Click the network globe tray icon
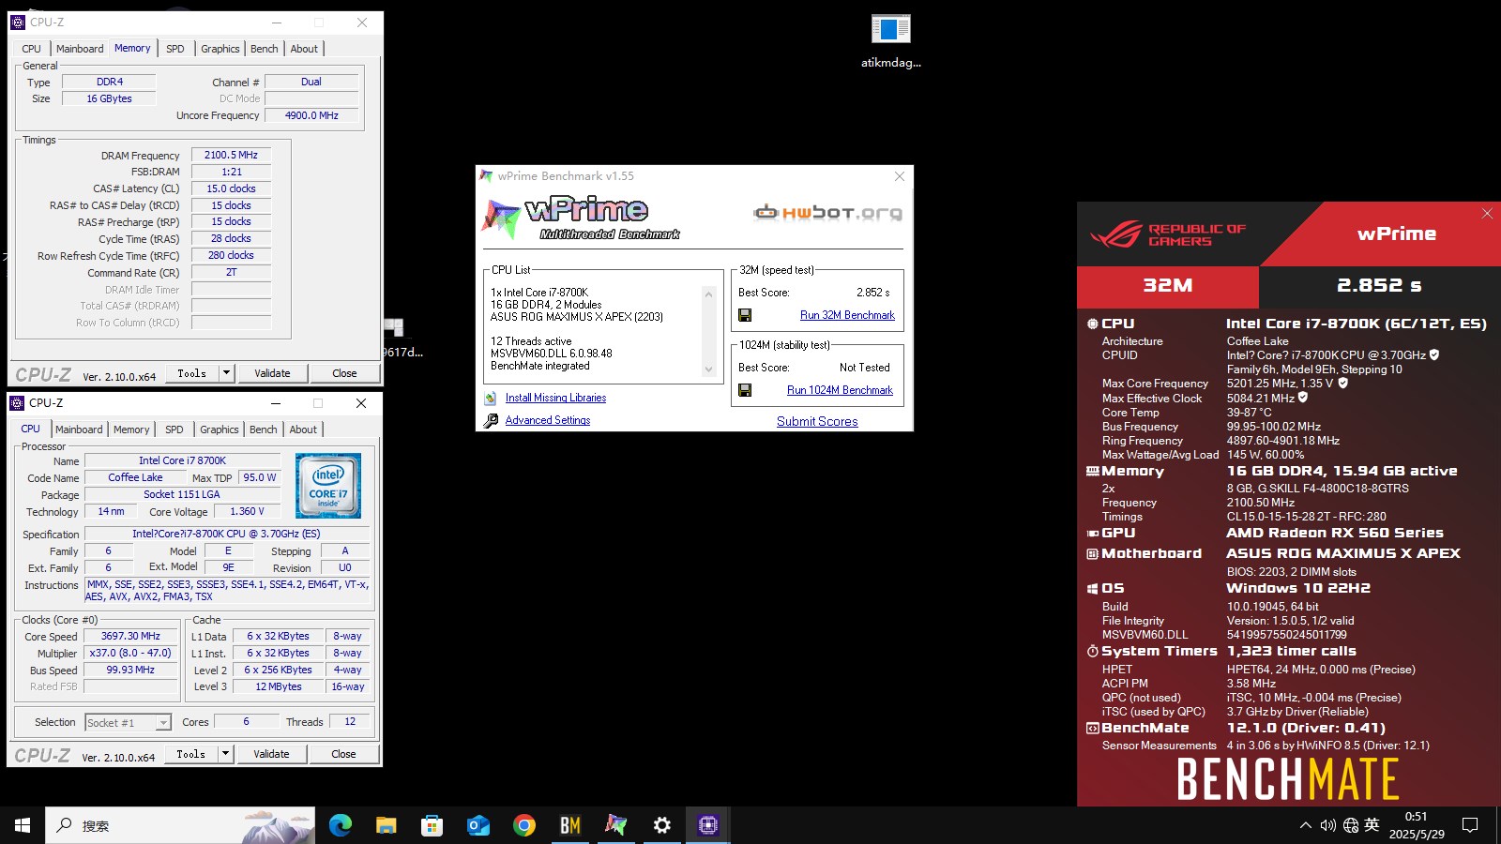 pyautogui.click(x=1351, y=825)
